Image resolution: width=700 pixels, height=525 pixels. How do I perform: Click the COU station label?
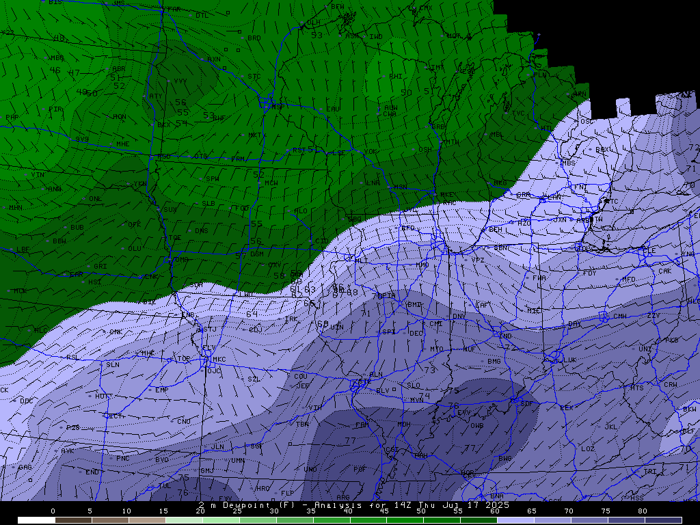pos(301,377)
